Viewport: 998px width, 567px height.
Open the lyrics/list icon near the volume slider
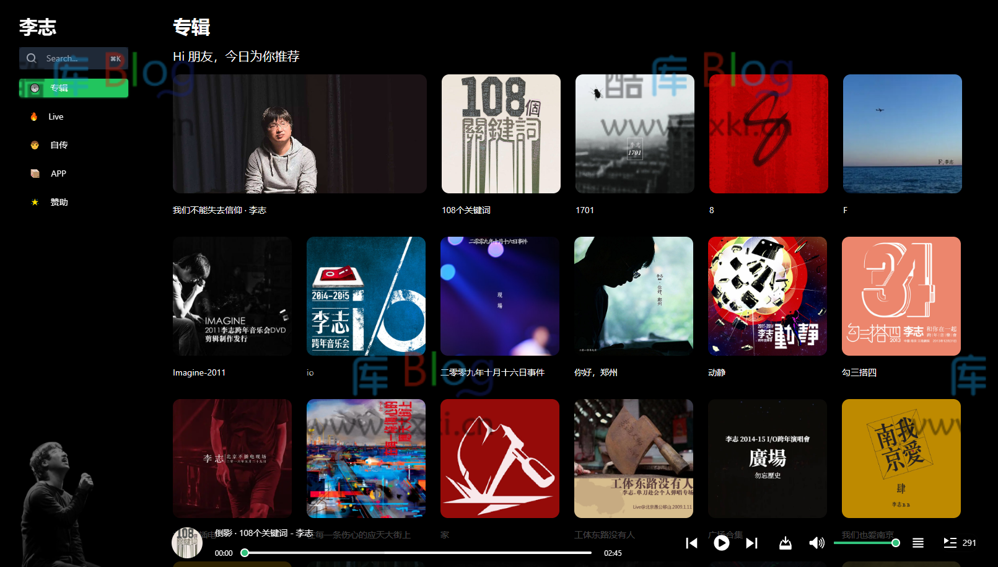click(x=918, y=543)
